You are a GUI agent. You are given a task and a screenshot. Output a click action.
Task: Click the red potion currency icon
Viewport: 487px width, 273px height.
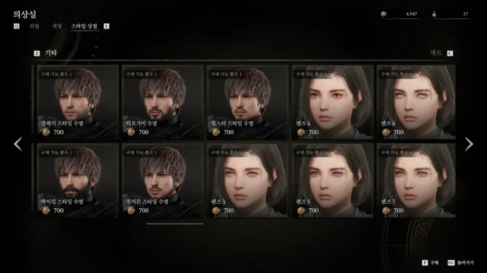pos(434,14)
